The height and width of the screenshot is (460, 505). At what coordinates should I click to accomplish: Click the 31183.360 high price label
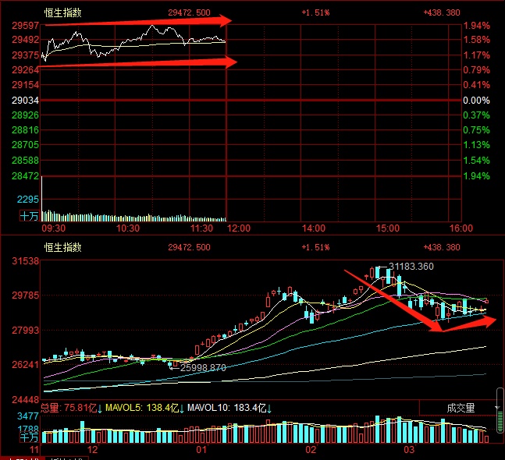[x=411, y=267]
